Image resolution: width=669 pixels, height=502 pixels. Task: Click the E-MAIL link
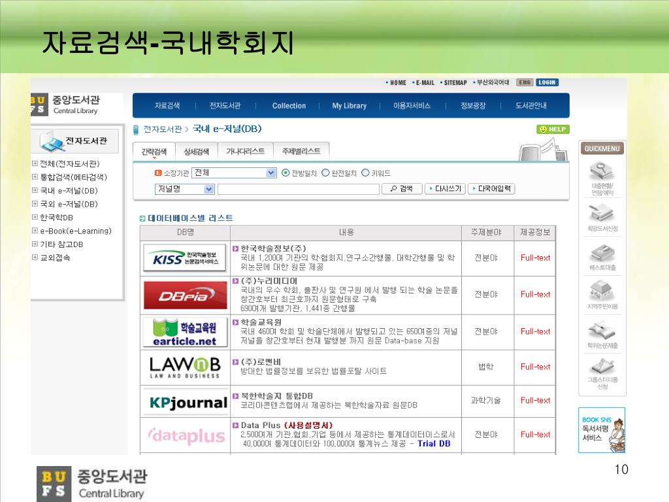[x=425, y=83]
